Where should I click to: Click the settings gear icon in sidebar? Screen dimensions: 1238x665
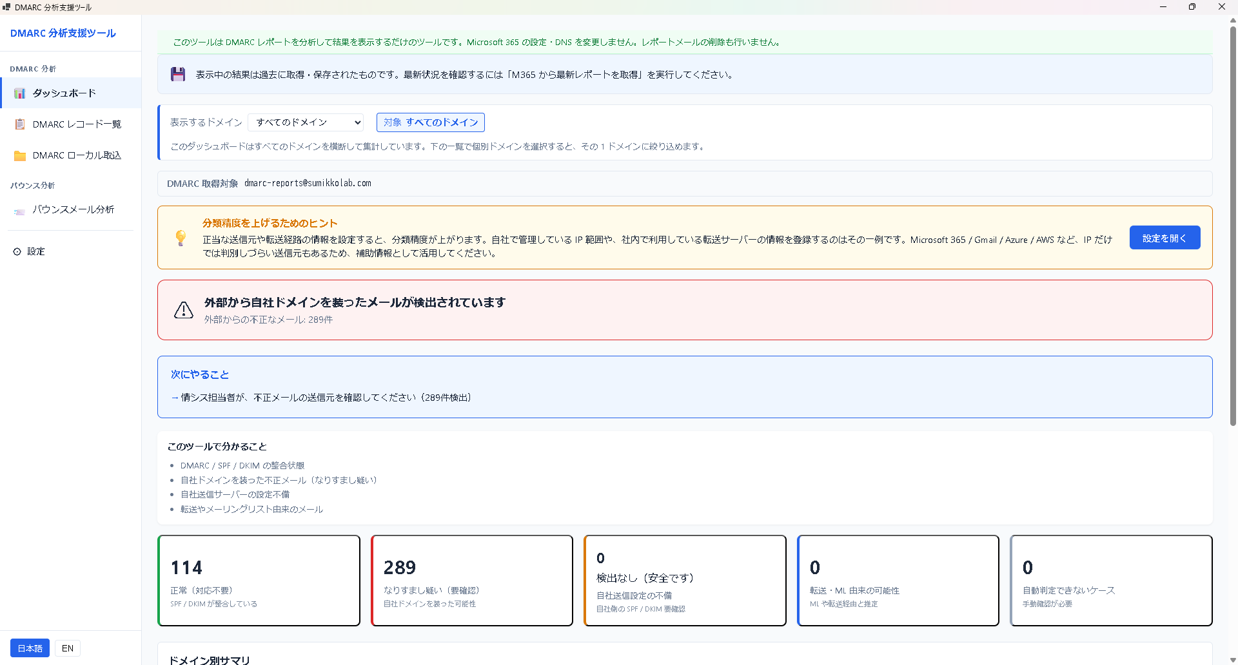coord(17,251)
